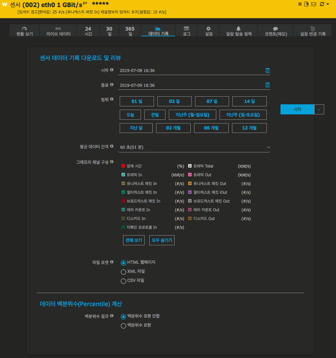Choose the 01 일 range button
This screenshot has height=358, width=336.
tap(137, 101)
